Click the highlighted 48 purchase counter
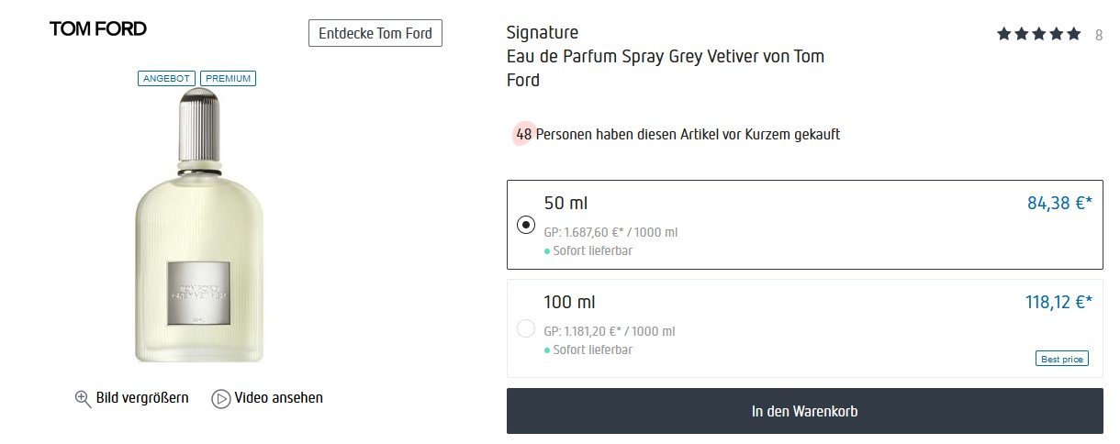Screen dimensions: 1120x444 pyautogui.click(x=524, y=135)
